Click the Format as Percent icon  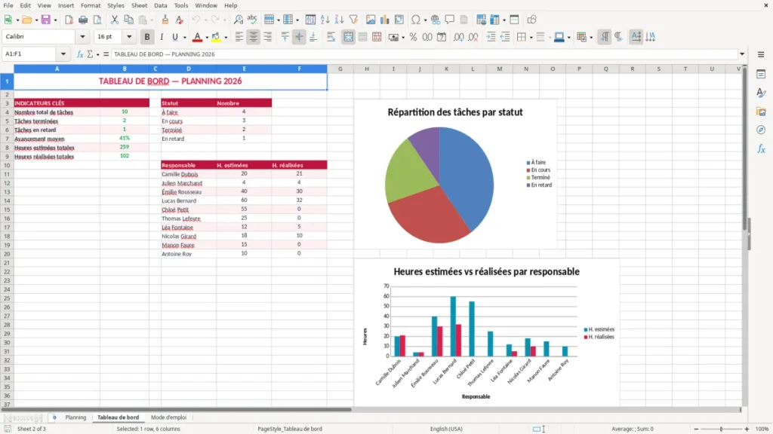point(413,37)
